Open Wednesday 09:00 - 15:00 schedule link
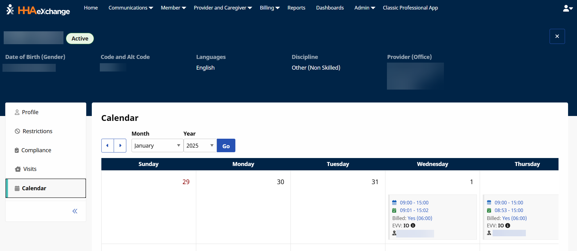The image size is (577, 251). tap(414, 203)
